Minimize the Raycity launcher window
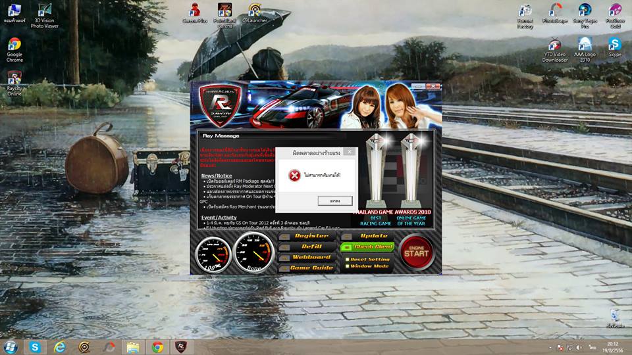632x355 pixels. pyautogui.click(x=419, y=86)
